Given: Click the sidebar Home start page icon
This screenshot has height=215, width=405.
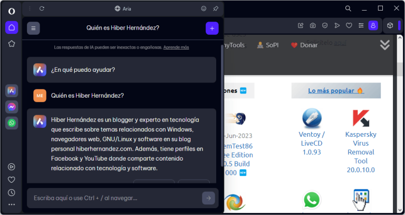Looking at the screenshot, I should [x=11, y=27].
